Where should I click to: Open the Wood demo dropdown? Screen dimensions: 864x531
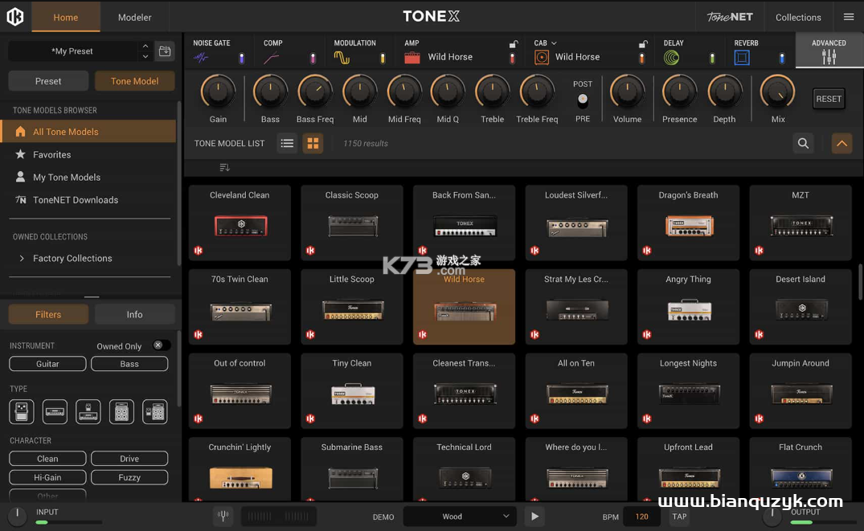pyautogui.click(x=460, y=517)
